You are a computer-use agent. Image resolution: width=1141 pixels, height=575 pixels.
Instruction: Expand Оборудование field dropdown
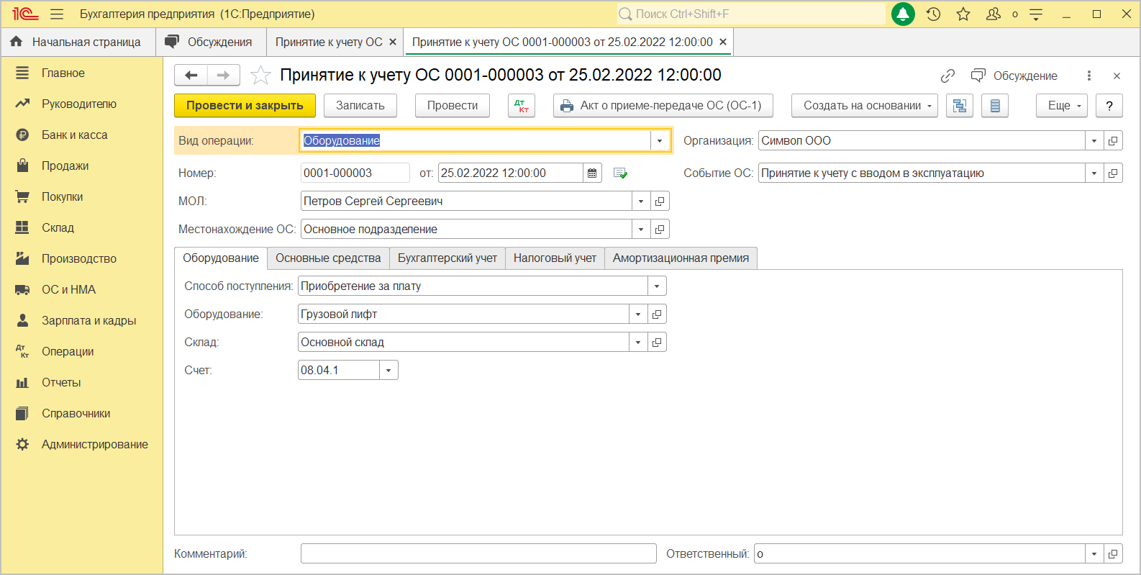click(x=638, y=314)
